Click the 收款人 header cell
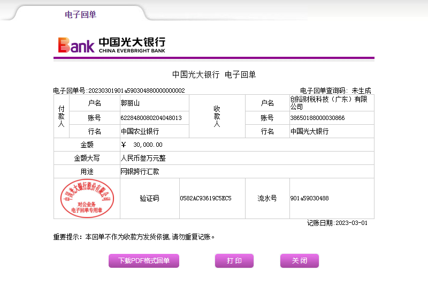Image resolution: width=428 pixels, height=286 pixels. pos(217,116)
